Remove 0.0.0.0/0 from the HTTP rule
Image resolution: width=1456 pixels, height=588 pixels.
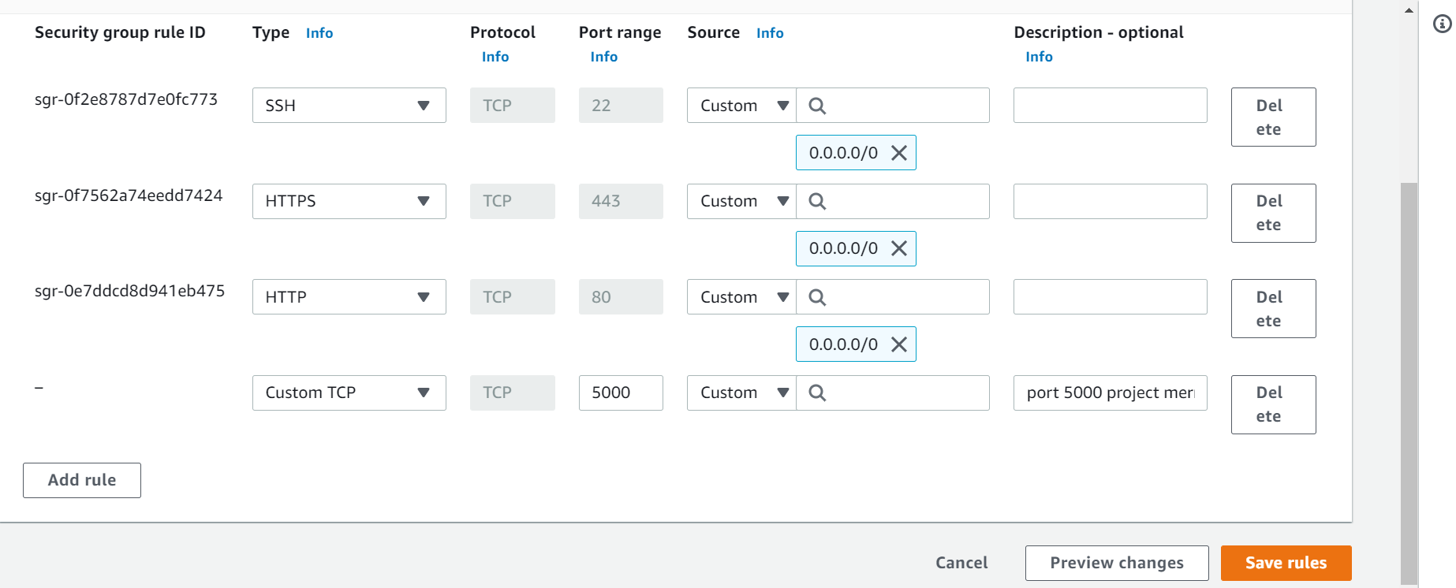tap(898, 344)
